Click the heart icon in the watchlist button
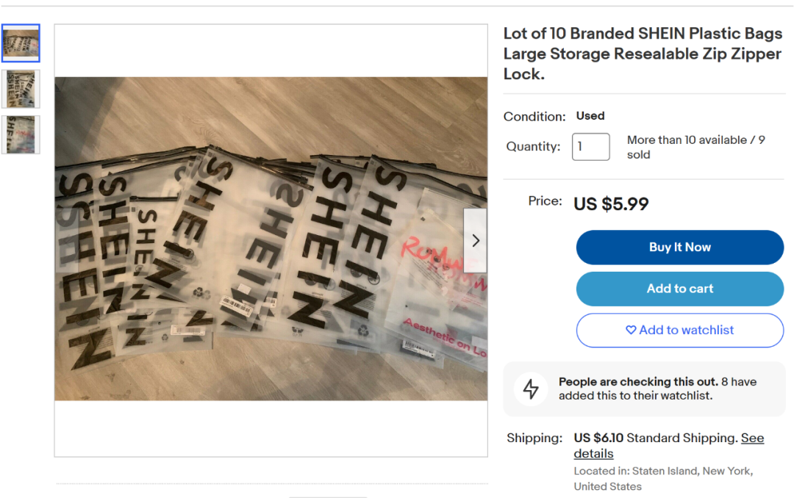Image resolution: width=794 pixels, height=498 pixels. click(631, 331)
